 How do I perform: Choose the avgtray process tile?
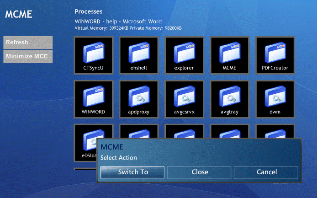coord(230,99)
